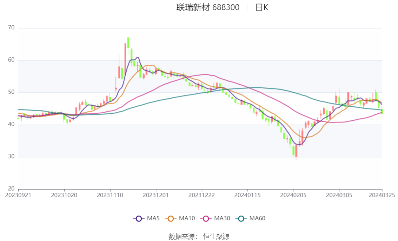Click the 20240305 date axis label

click(x=339, y=195)
